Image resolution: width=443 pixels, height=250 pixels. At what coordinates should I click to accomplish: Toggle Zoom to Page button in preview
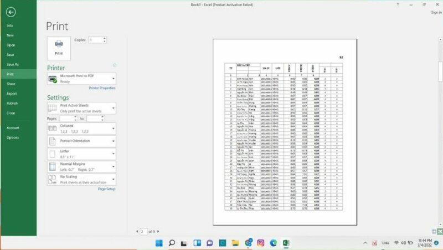coord(440,232)
